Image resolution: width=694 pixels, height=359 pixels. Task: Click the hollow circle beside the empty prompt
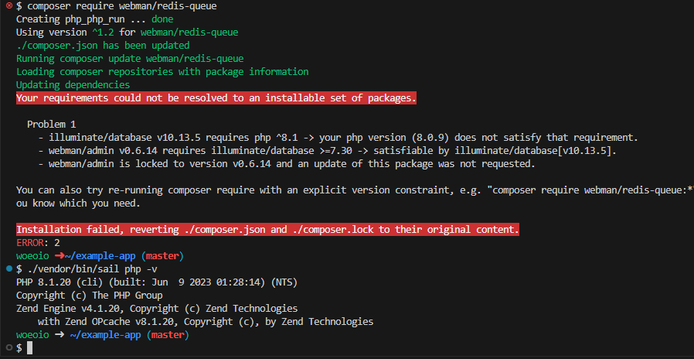tap(9, 347)
